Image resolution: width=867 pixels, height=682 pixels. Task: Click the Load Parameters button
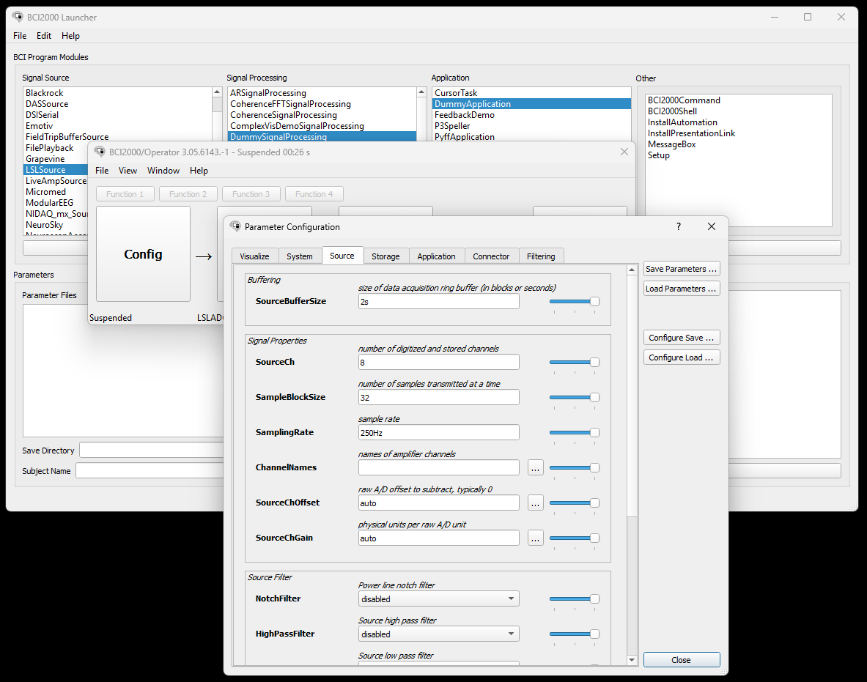(681, 289)
